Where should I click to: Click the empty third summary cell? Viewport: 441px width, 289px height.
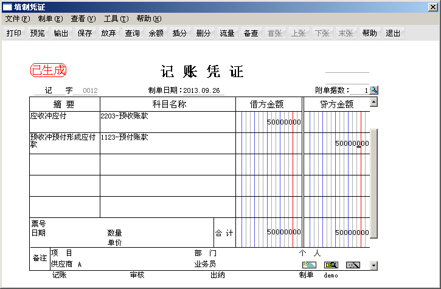[64, 165]
